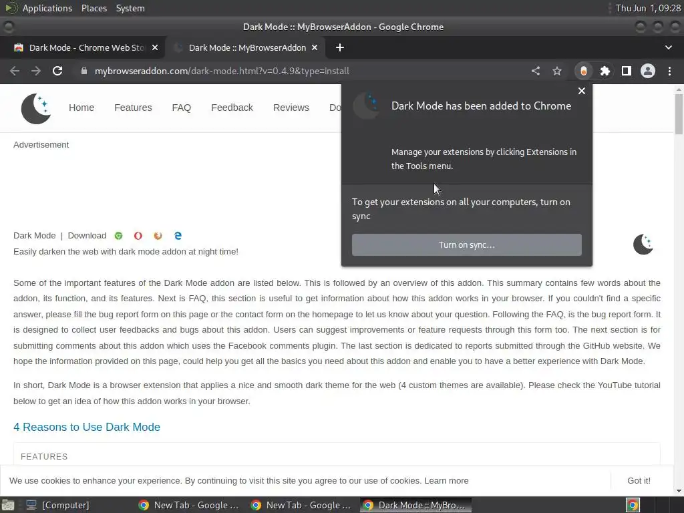
Task: Click the Firefox download icon
Action: [x=158, y=236]
